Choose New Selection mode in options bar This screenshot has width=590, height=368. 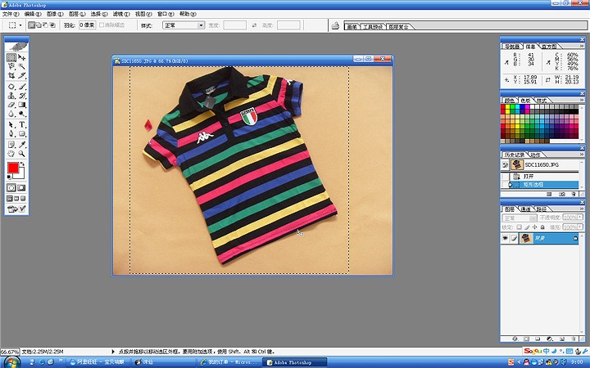[x=32, y=25]
